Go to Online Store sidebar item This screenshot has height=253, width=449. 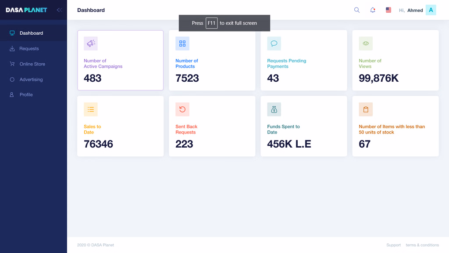pos(32,64)
